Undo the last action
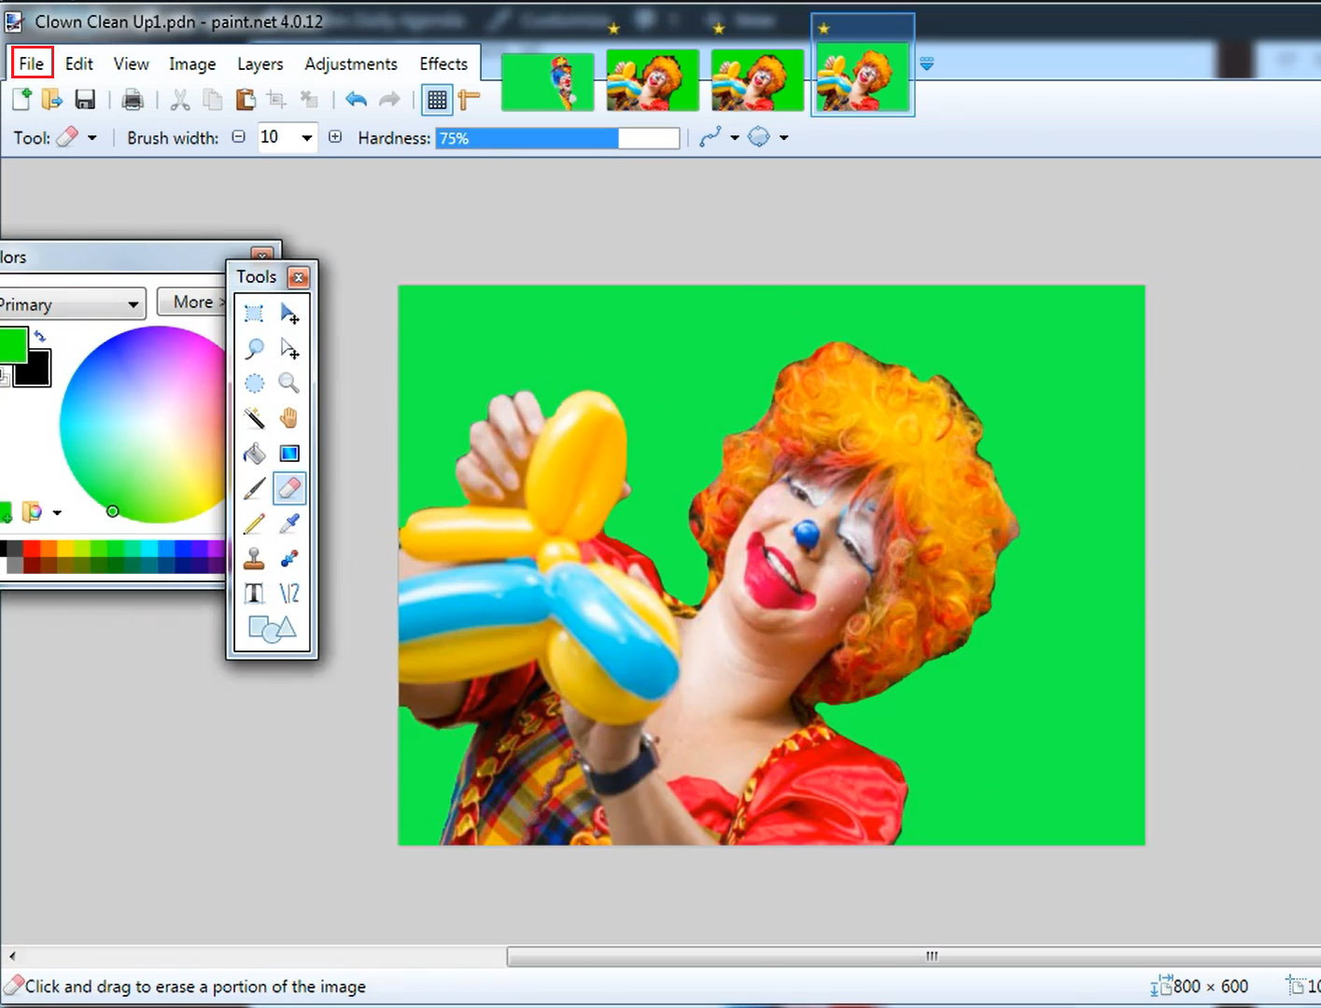 coord(356,99)
